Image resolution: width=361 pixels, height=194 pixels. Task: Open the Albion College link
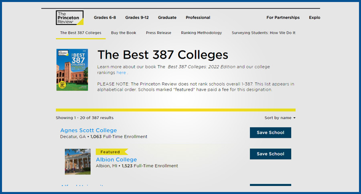point(116,159)
